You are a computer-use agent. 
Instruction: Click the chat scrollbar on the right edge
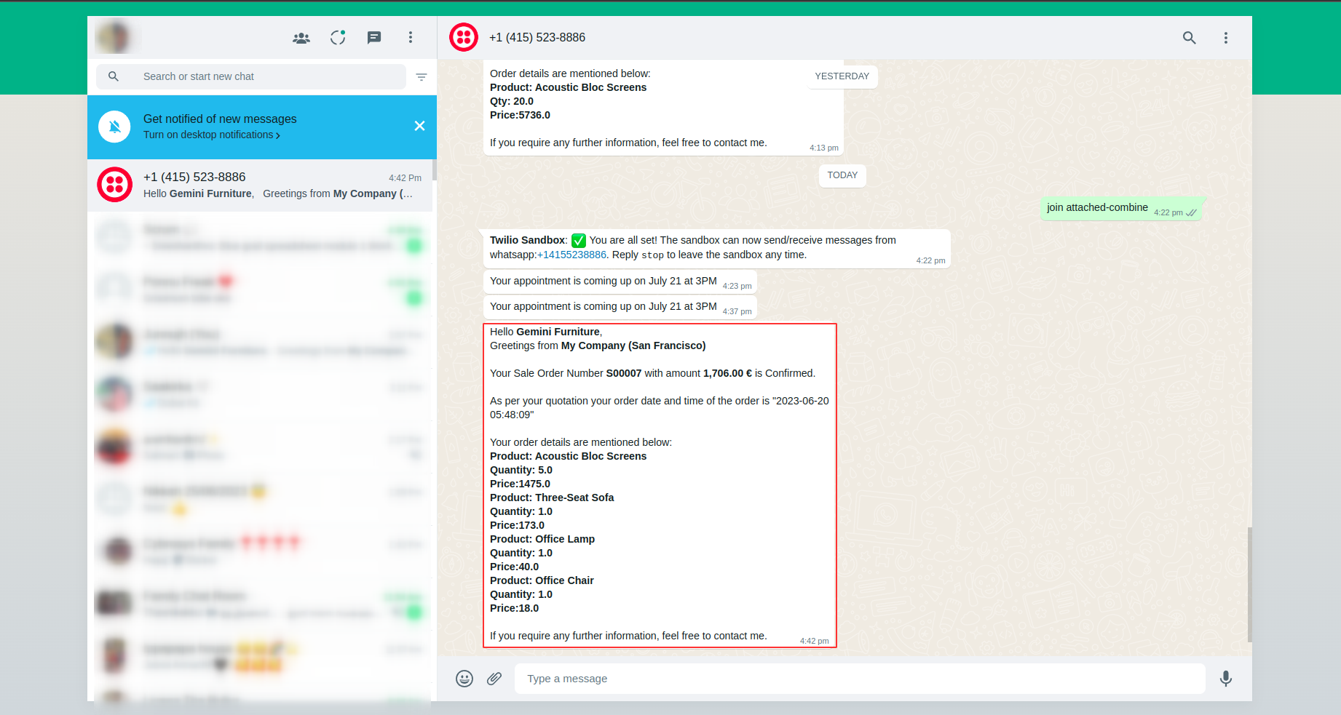point(1250,585)
